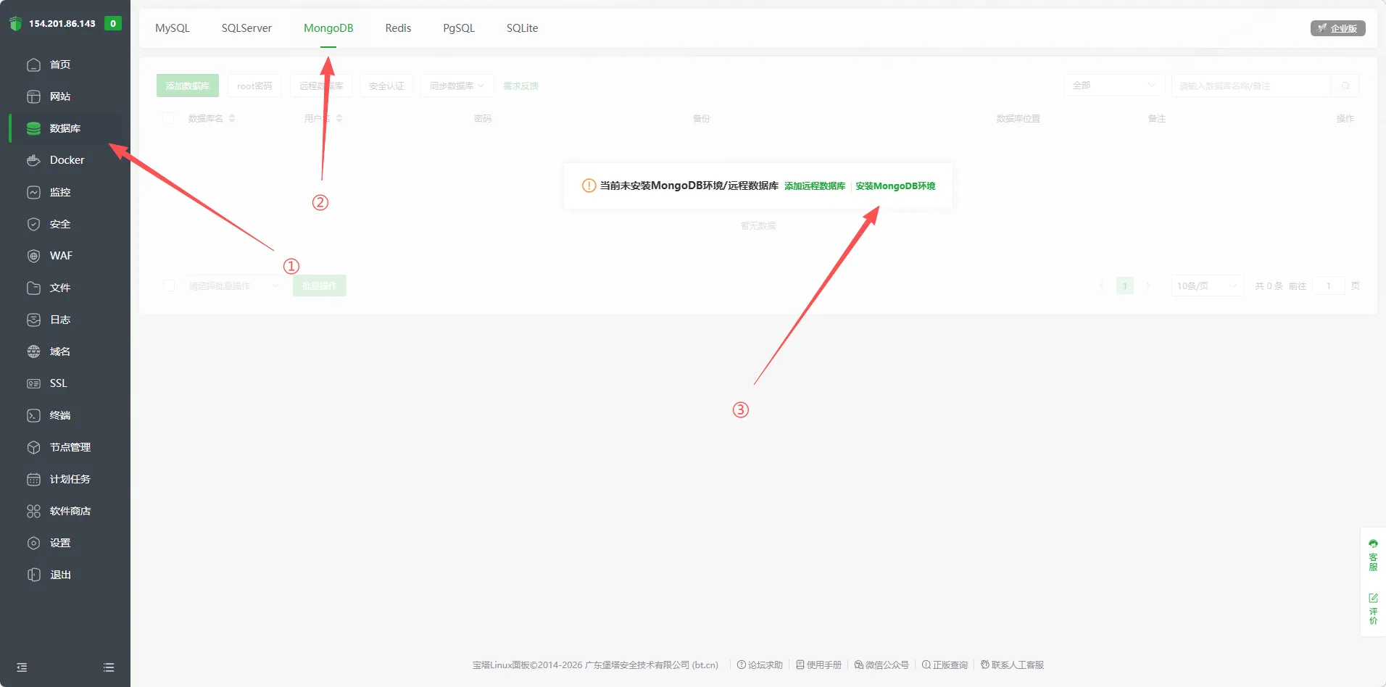Switch to the PgSQL tab
Image resolution: width=1386 pixels, height=687 pixels.
tap(459, 28)
